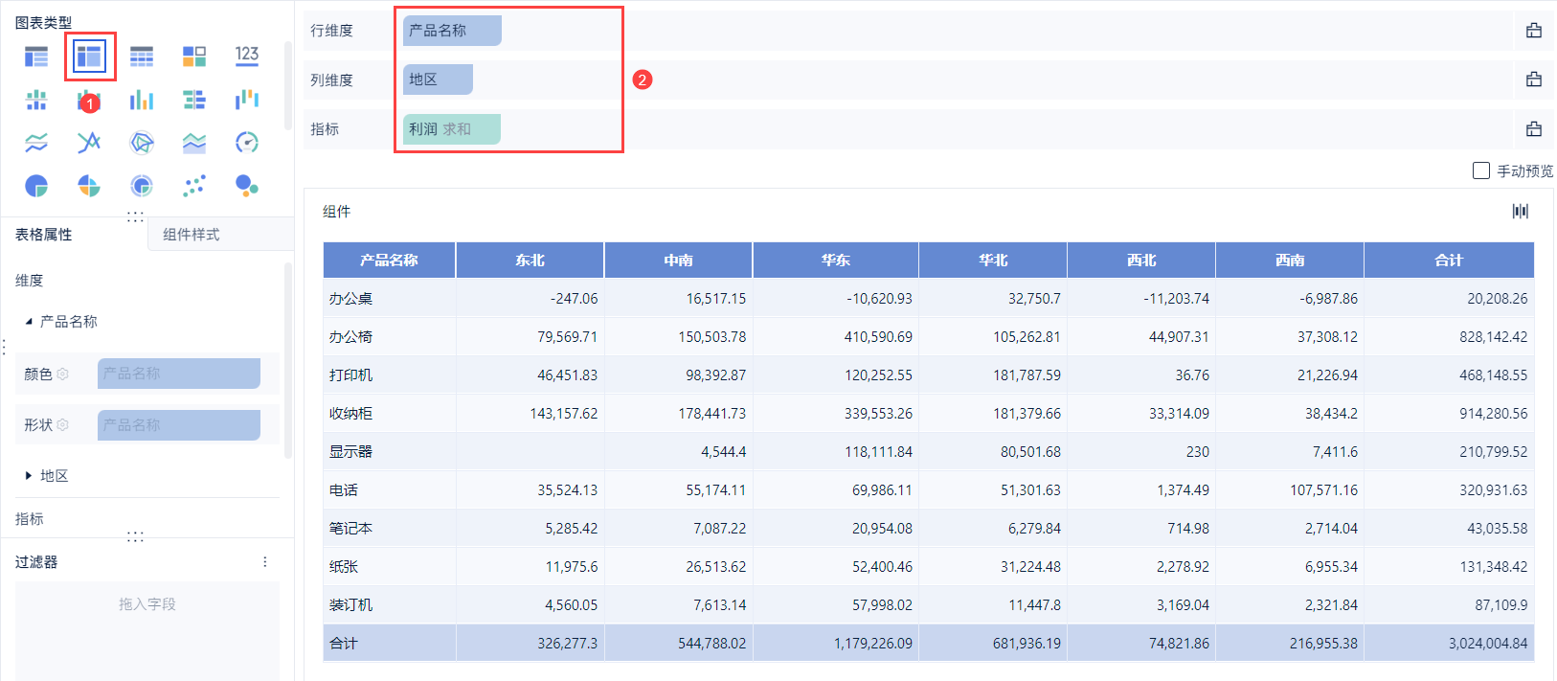Select the grouped table chart type icon
The width and height of the screenshot is (1557, 681).
click(36, 57)
